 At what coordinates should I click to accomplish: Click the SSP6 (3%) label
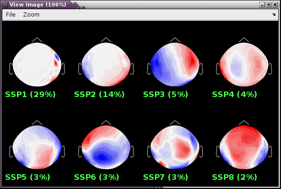point(97,177)
